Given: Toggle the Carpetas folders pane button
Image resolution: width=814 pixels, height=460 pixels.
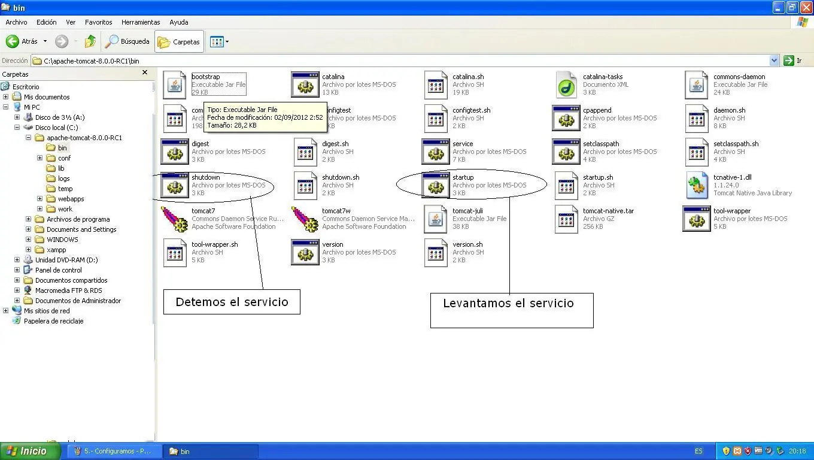Looking at the screenshot, I should click(x=179, y=42).
